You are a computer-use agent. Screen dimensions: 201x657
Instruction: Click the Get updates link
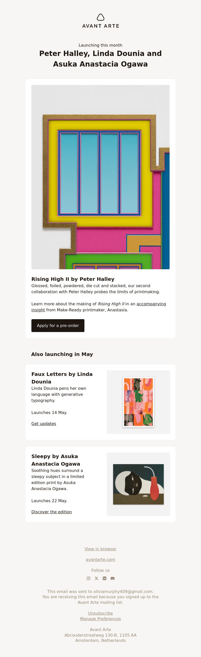44,423
